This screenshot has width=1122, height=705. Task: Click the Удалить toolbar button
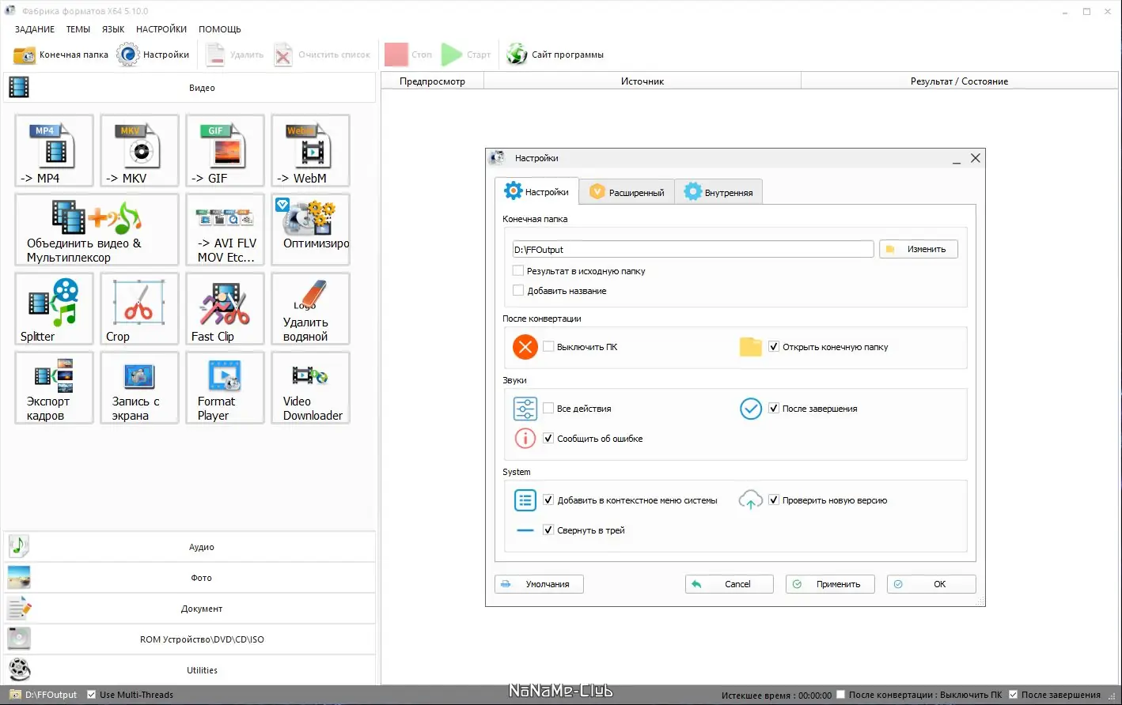(234, 55)
